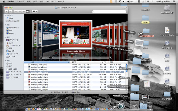Collapse the 場所 sidebar section
This screenshot has height=111, width=178.
click(x=6, y=37)
